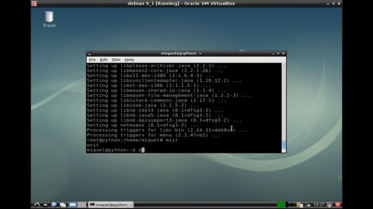Screen dimensions: 373x209
Task: Click the network status tray icon
Action: (308, 205)
